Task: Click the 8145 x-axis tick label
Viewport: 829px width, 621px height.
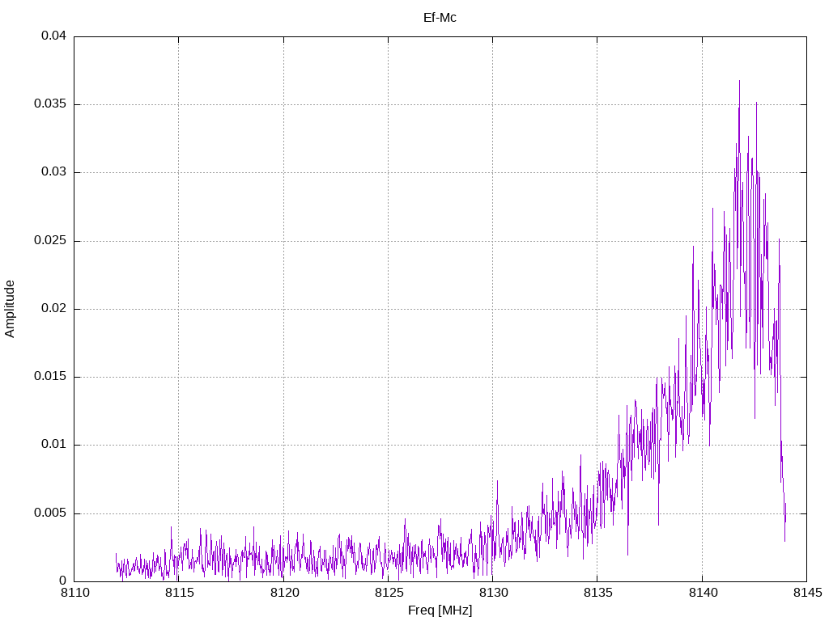Action: pos(806,594)
